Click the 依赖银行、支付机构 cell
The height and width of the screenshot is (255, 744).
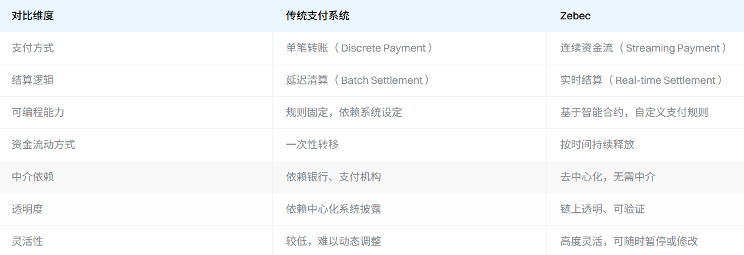coord(333,177)
